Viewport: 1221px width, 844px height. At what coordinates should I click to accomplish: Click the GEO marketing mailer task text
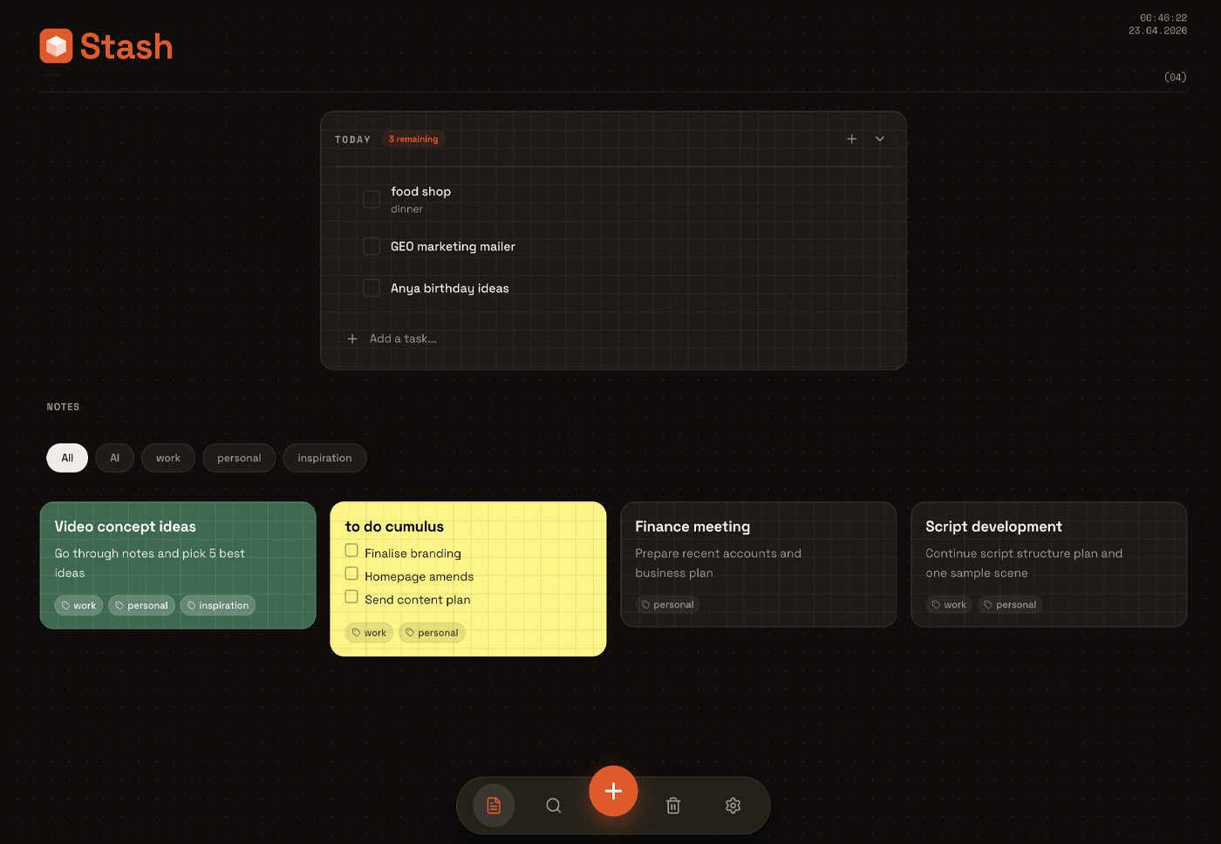click(x=453, y=247)
